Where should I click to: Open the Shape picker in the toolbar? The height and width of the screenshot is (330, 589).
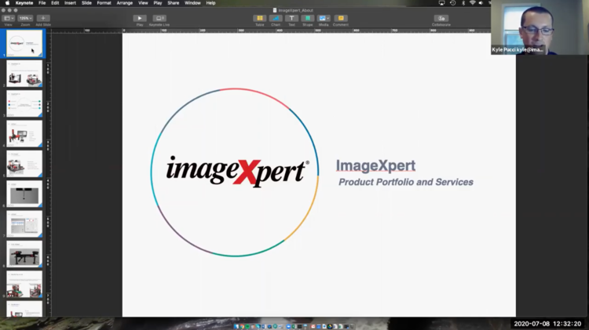click(308, 18)
